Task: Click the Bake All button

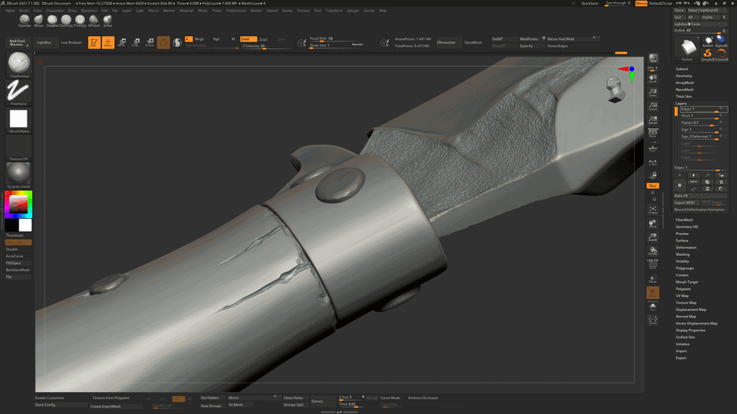Action: 682,196
